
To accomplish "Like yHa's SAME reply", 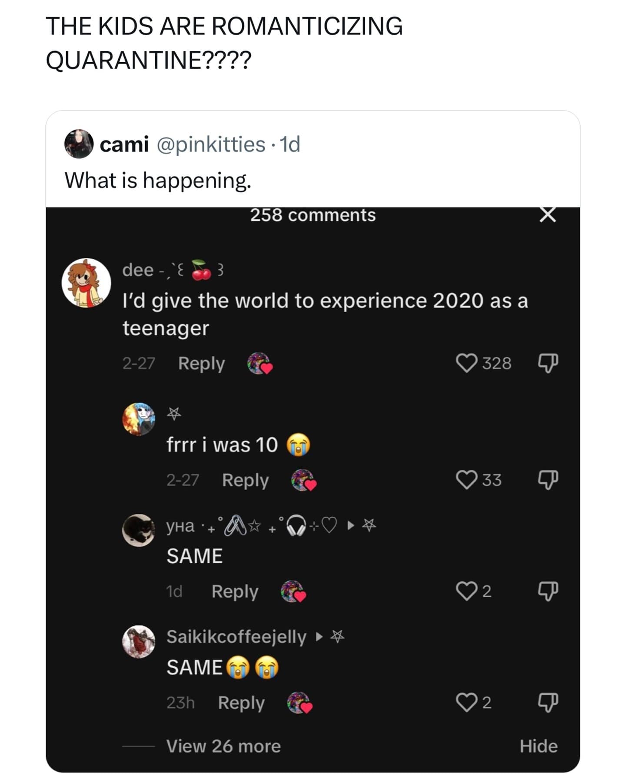I will pos(466,591).
